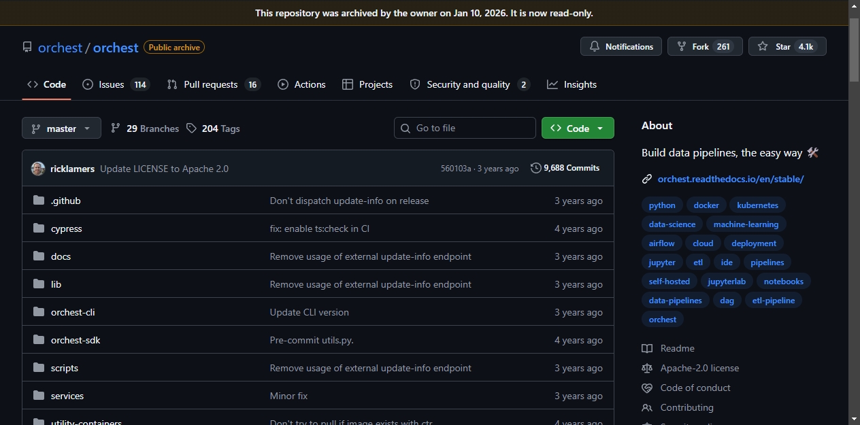Image resolution: width=860 pixels, height=425 pixels.
Task: Select the jupyterlab topic tag
Action: tap(727, 282)
